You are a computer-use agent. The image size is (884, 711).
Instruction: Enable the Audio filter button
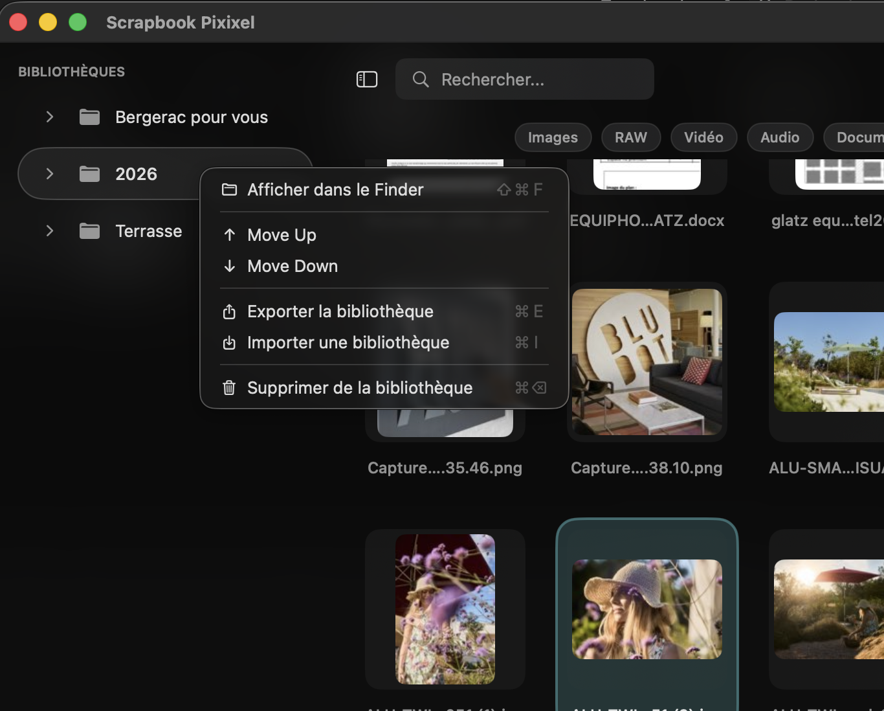point(779,137)
